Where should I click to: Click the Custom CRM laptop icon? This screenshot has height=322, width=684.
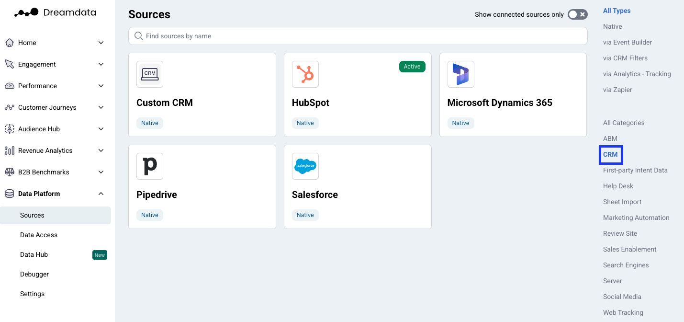[150, 74]
